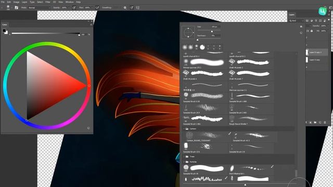Viewport: 333px width, 187px height.
Task: Open the Filter menu
Action: pyautogui.click(x=48, y=2)
